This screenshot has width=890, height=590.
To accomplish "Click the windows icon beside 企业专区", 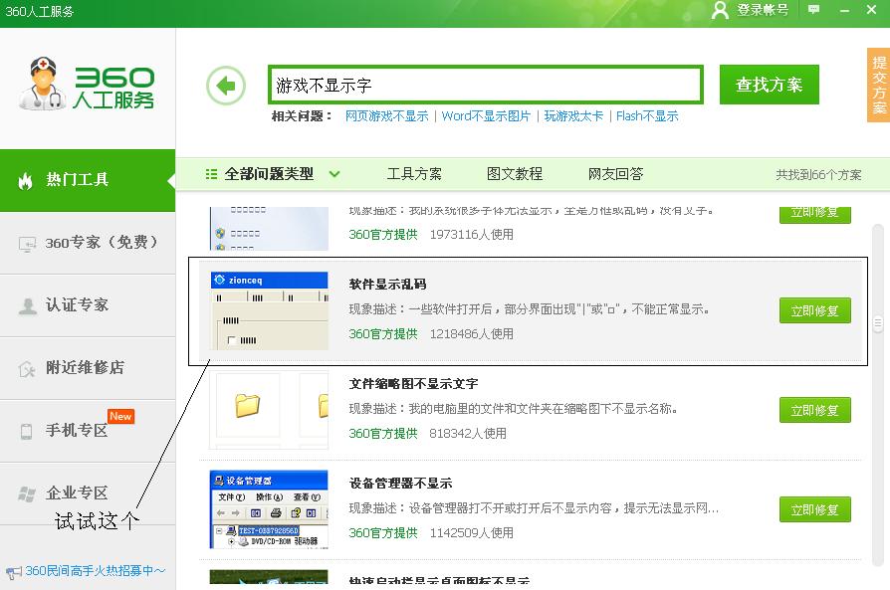I will coord(26,493).
